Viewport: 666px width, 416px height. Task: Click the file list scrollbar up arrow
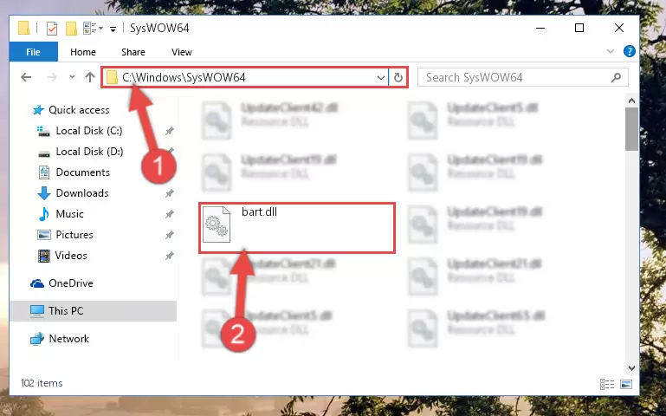coord(631,101)
